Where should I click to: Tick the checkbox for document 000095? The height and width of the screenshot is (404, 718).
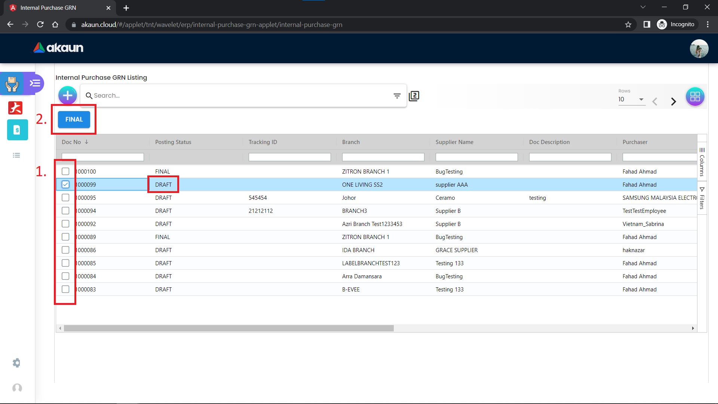(x=65, y=198)
